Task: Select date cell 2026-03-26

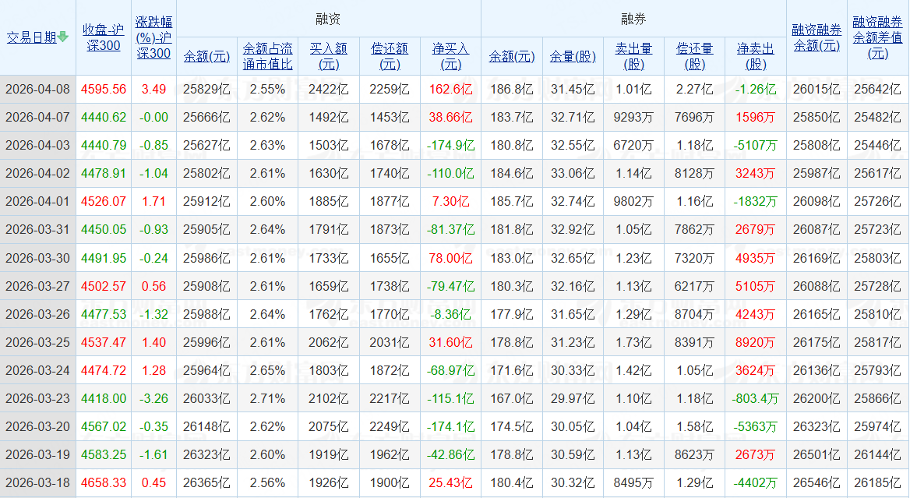Action: (37, 315)
